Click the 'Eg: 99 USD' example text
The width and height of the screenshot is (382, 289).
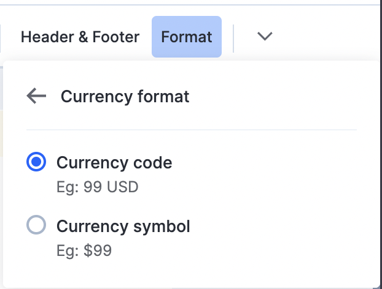tap(98, 186)
